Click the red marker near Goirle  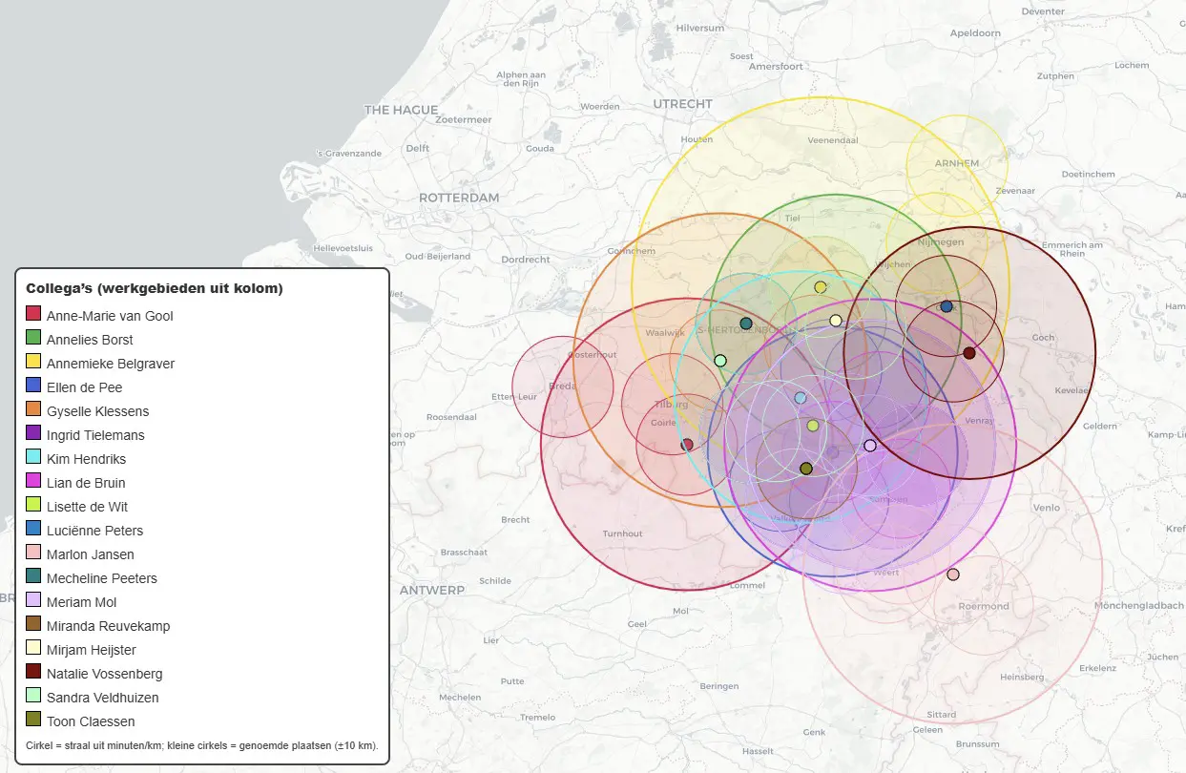[x=687, y=445]
